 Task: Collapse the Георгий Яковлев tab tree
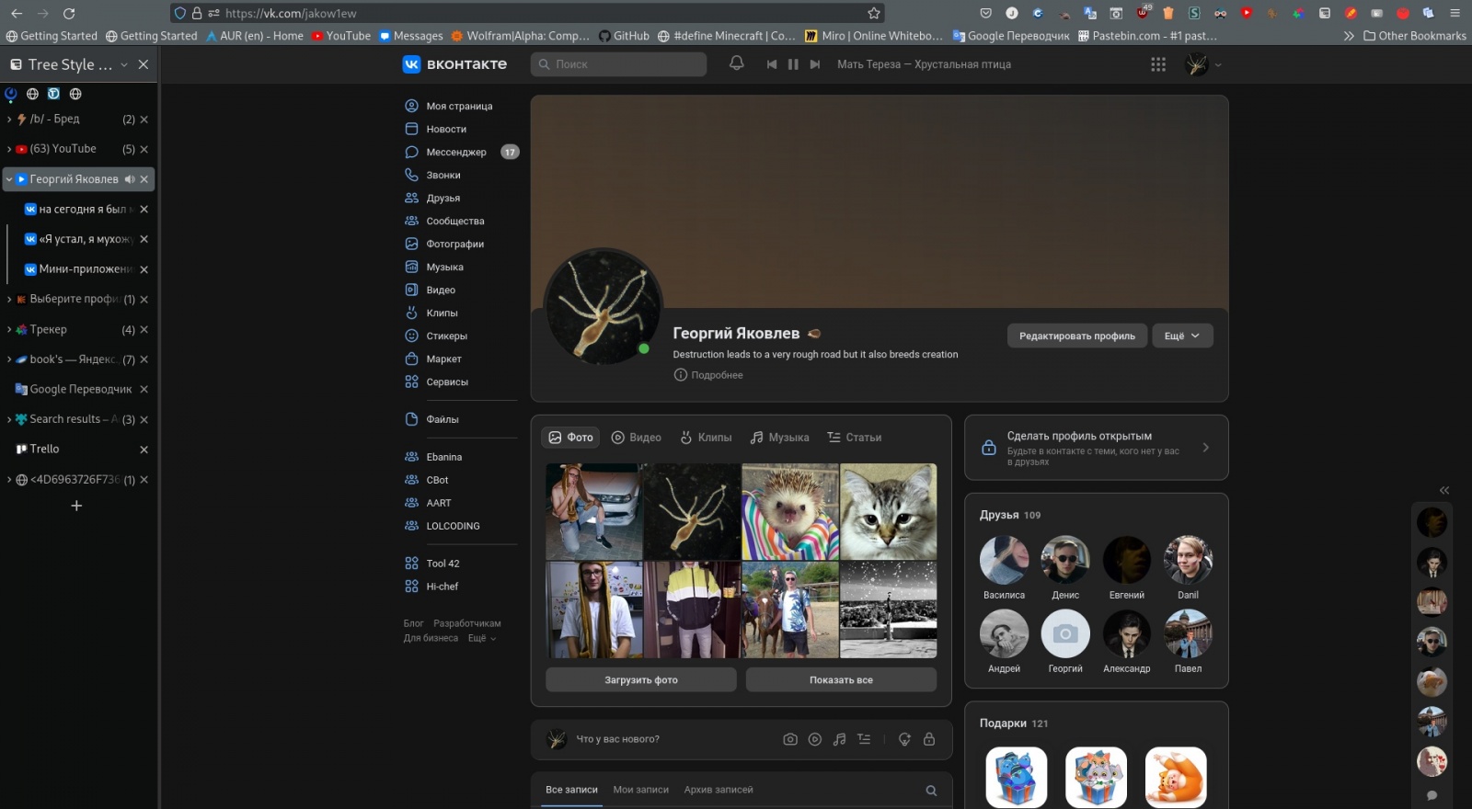(9, 179)
